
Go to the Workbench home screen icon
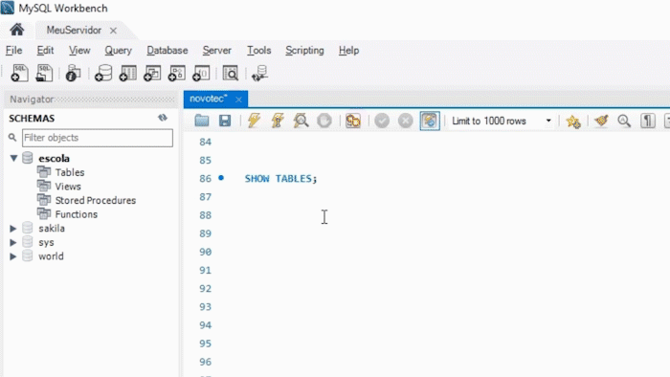coord(17,30)
